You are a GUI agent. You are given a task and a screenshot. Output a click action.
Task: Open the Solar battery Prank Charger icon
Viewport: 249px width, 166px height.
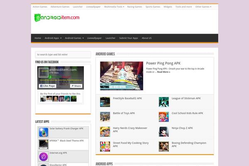(43, 132)
